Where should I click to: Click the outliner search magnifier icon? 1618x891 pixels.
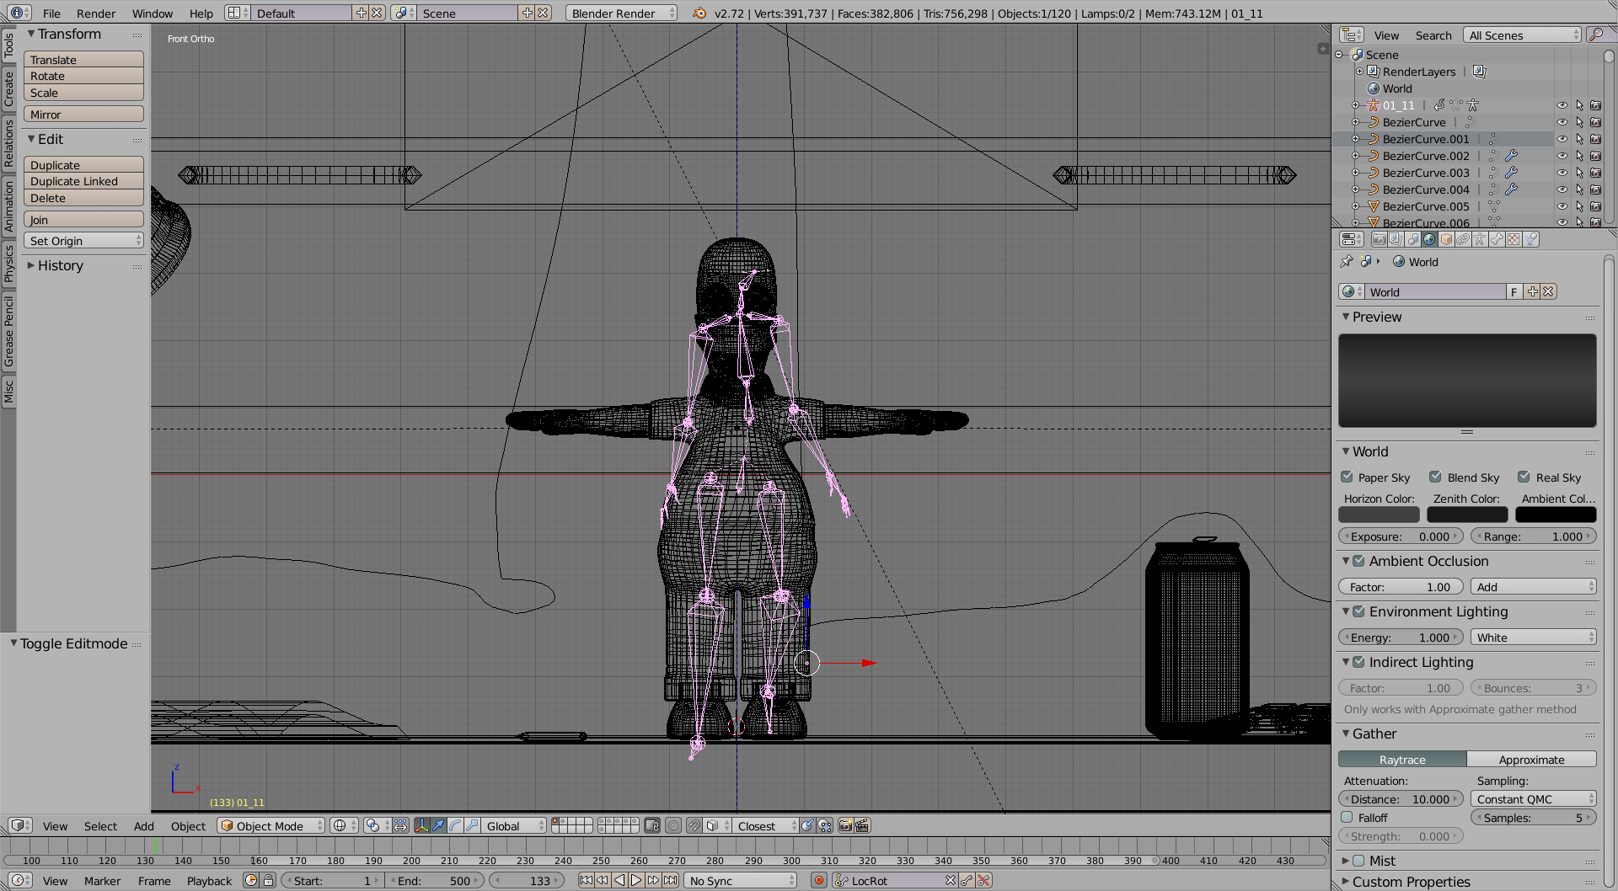click(x=1595, y=35)
